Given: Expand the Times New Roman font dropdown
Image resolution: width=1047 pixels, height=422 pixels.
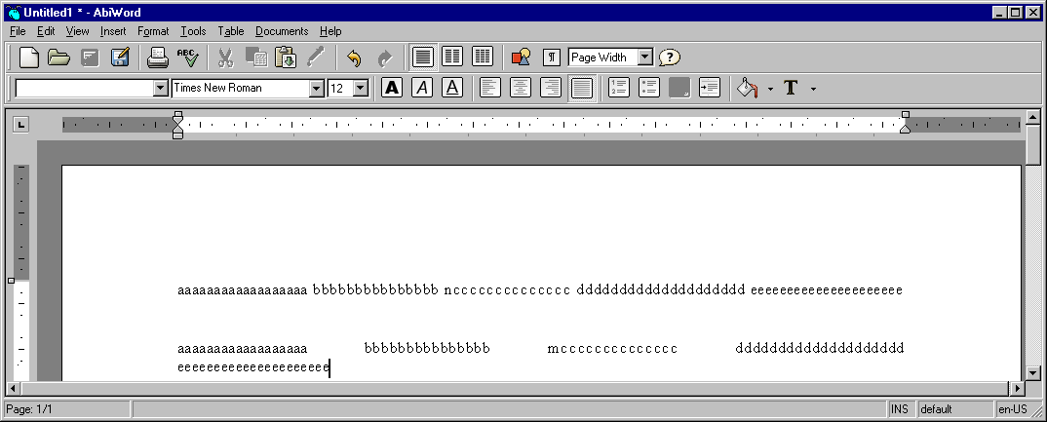Looking at the screenshot, I should 316,89.
